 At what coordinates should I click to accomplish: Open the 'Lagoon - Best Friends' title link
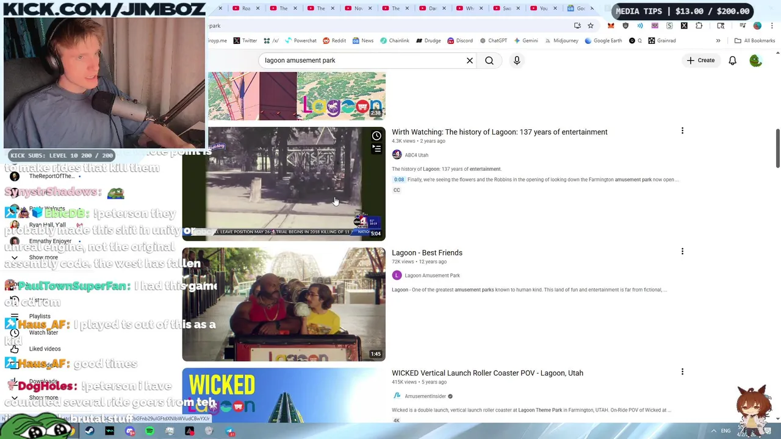pos(427,252)
